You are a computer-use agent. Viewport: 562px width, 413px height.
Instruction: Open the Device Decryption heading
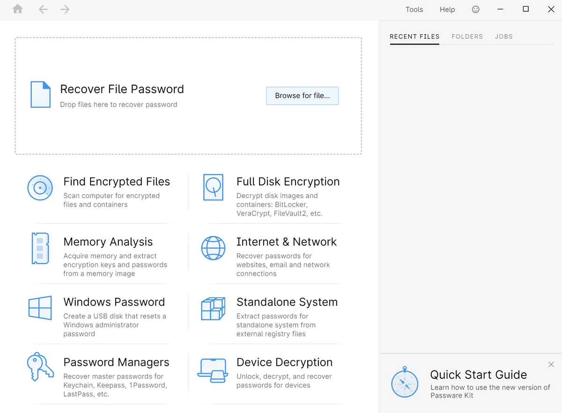[x=284, y=362]
